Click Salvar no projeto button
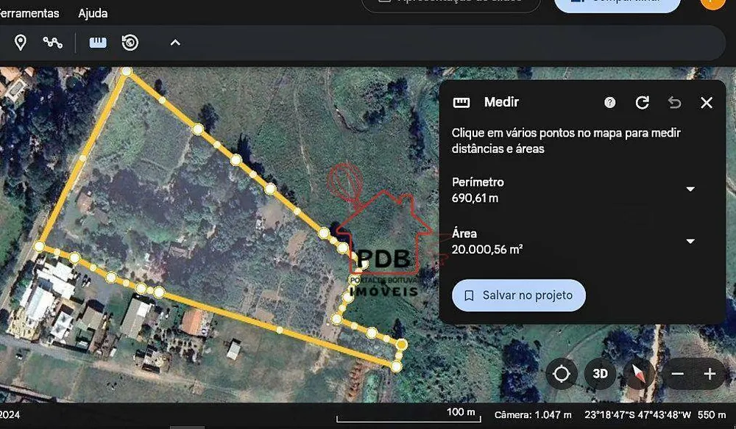736x429 pixels. (519, 295)
